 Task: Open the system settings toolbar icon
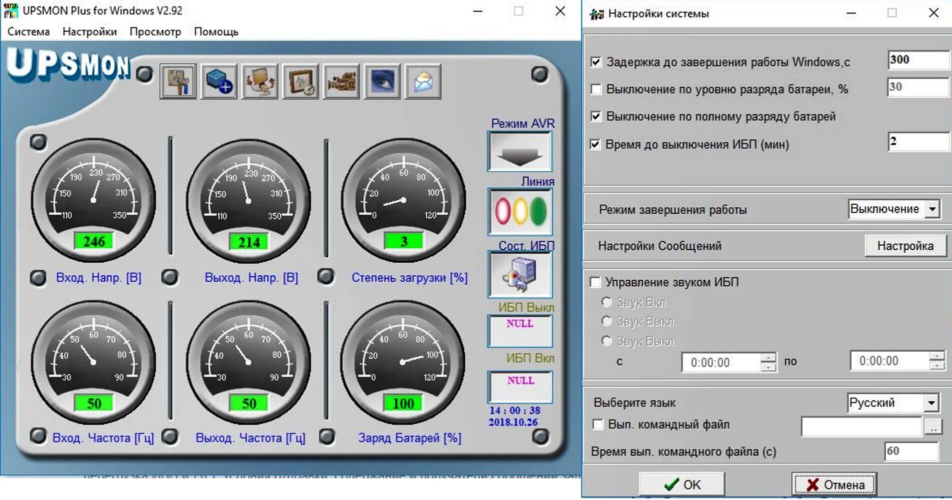coord(178,81)
